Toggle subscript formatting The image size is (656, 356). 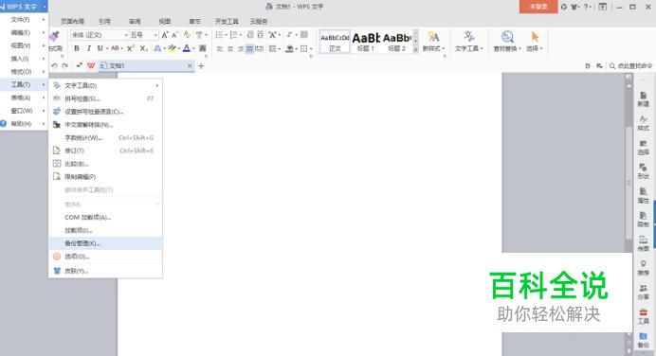point(143,48)
